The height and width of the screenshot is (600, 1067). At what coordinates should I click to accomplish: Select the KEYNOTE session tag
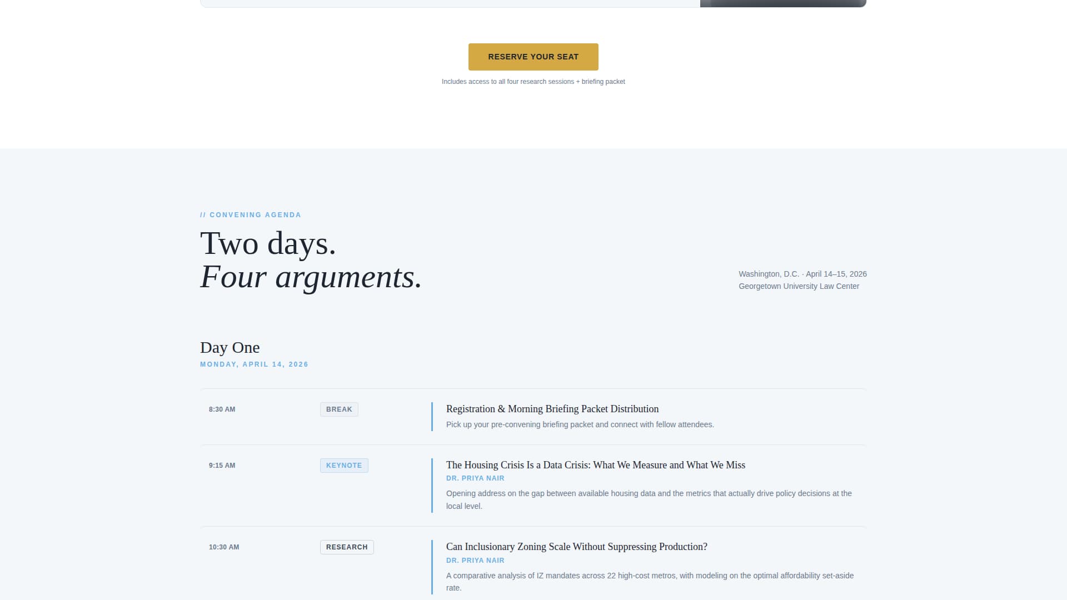pos(343,466)
